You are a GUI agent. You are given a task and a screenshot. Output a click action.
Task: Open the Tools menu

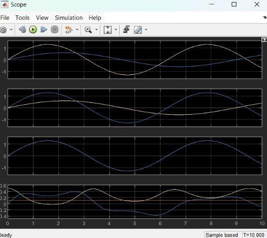click(22, 17)
